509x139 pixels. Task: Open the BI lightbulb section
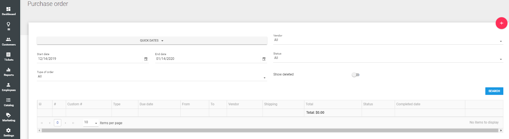[x=9, y=26]
